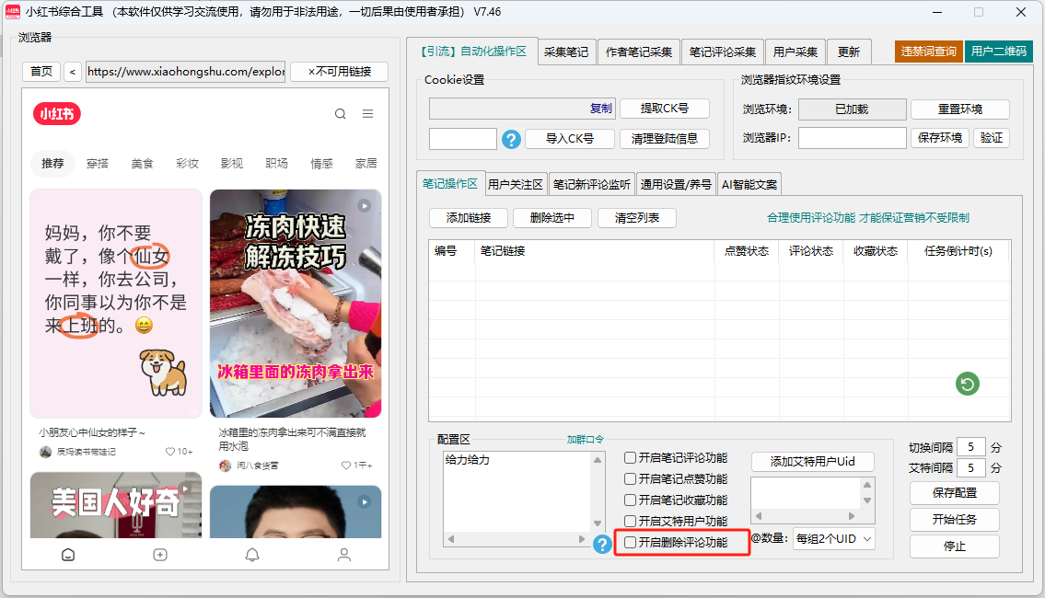Click the 验证 button

991,138
